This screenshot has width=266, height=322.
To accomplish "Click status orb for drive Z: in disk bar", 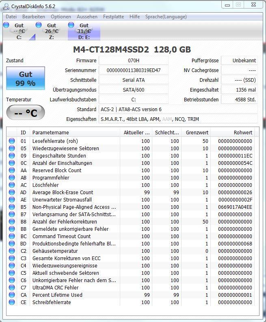I will [x=39, y=25].
